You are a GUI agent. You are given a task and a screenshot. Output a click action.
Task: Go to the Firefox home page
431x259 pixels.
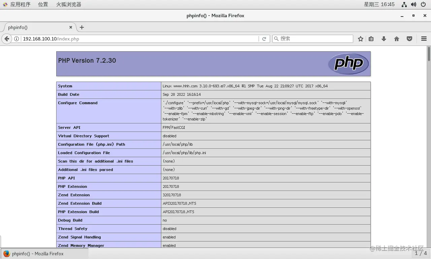397,39
